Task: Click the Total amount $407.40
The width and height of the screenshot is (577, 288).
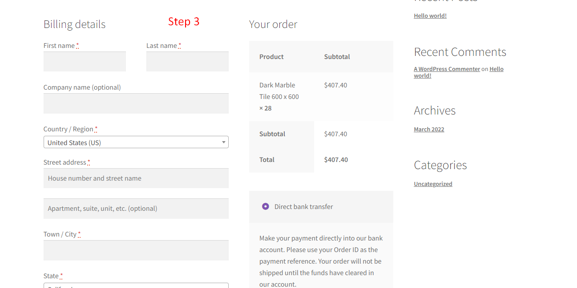Action: click(336, 159)
